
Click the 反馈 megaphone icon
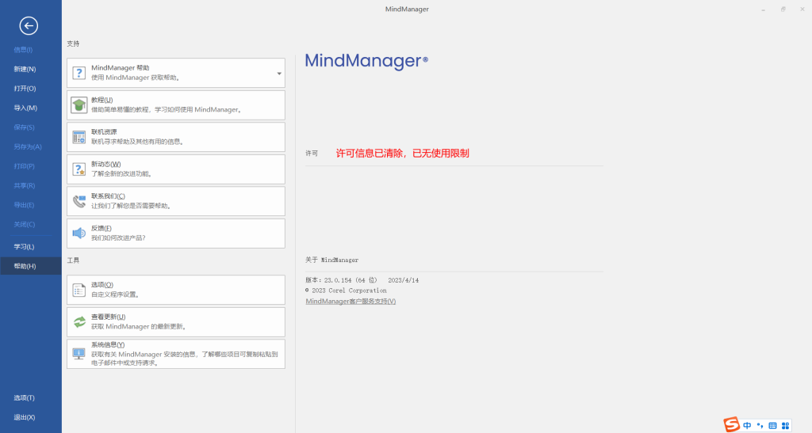79,233
